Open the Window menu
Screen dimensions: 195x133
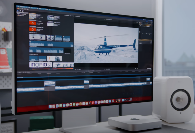[47, 9]
